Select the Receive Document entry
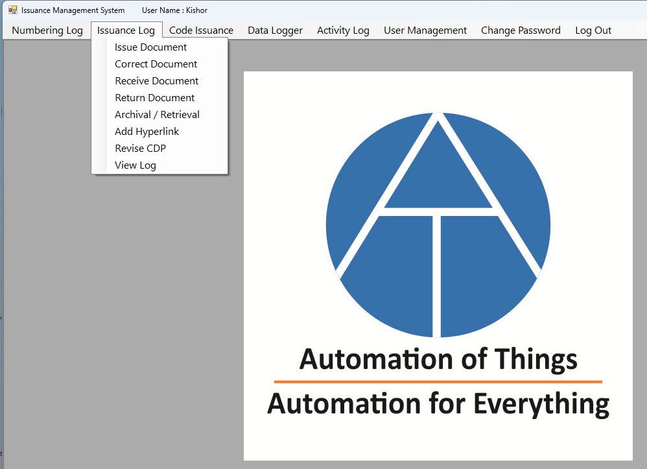647x469 pixels. (159, 81)
